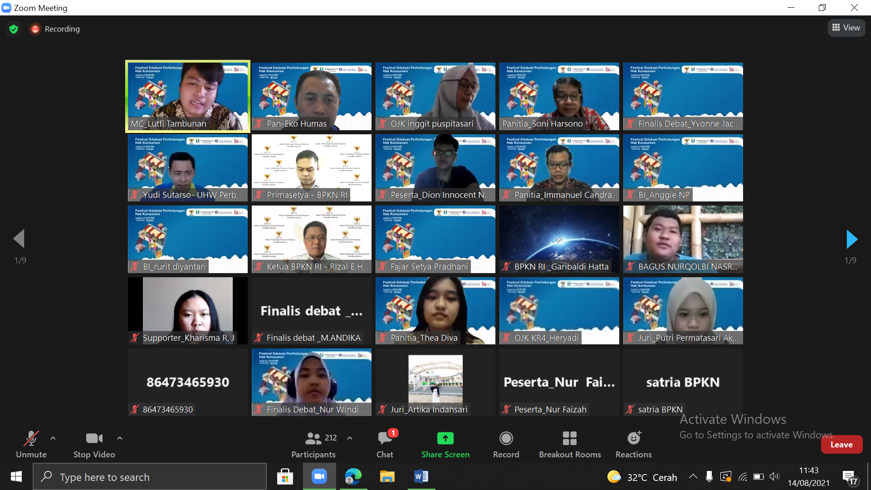Click the battery status icon
The height and width of the screenshot is (490, 871).
pyautogui.click(x=758, y=477)
